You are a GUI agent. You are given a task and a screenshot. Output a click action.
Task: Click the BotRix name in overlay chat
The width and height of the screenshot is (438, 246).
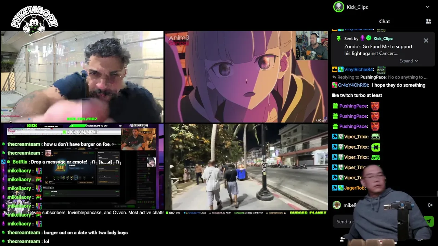(20, 162)
